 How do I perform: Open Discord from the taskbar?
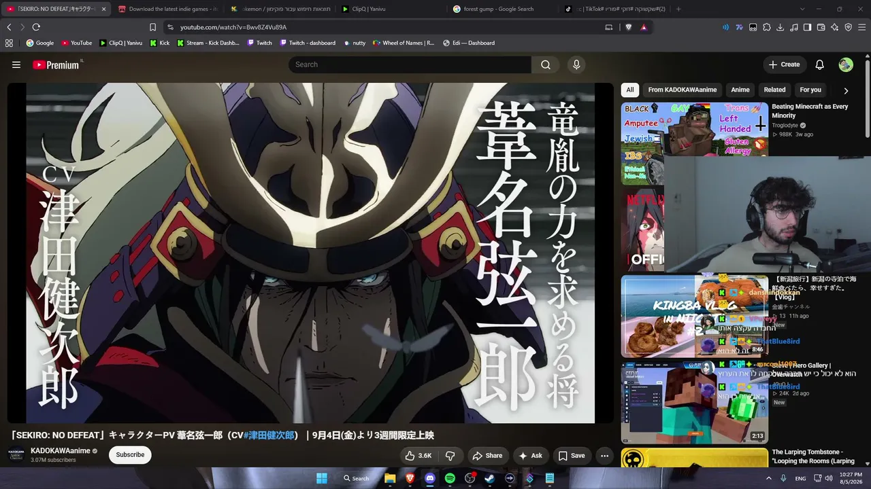tap(429, 478)
